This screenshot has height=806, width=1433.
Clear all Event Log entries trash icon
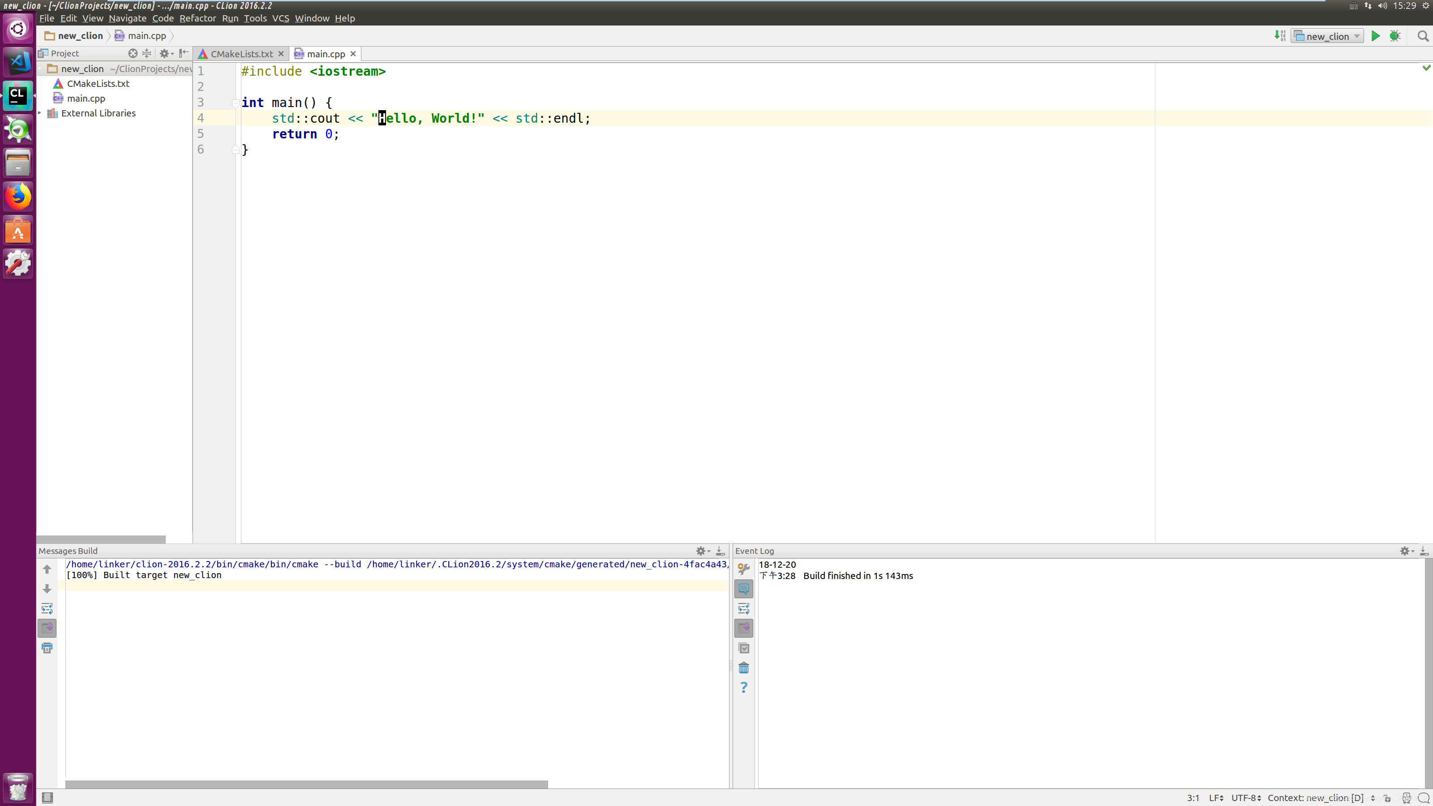point(744,668)
